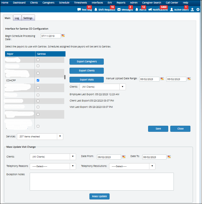Click the upload arrow icon in toolbar
The image size is (202, 204).
[x=192, y=10]
